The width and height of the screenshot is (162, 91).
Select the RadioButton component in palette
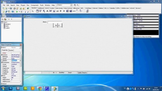point(64,11)
